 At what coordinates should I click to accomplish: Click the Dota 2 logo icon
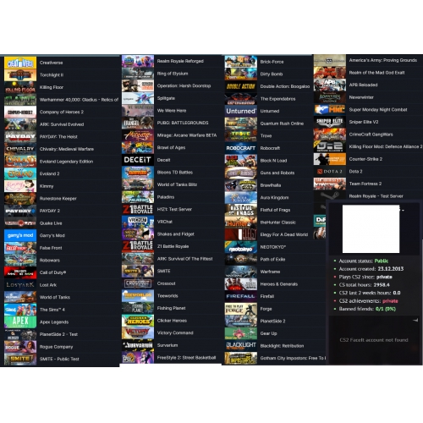pyautogui.click(x=330, y=172)
